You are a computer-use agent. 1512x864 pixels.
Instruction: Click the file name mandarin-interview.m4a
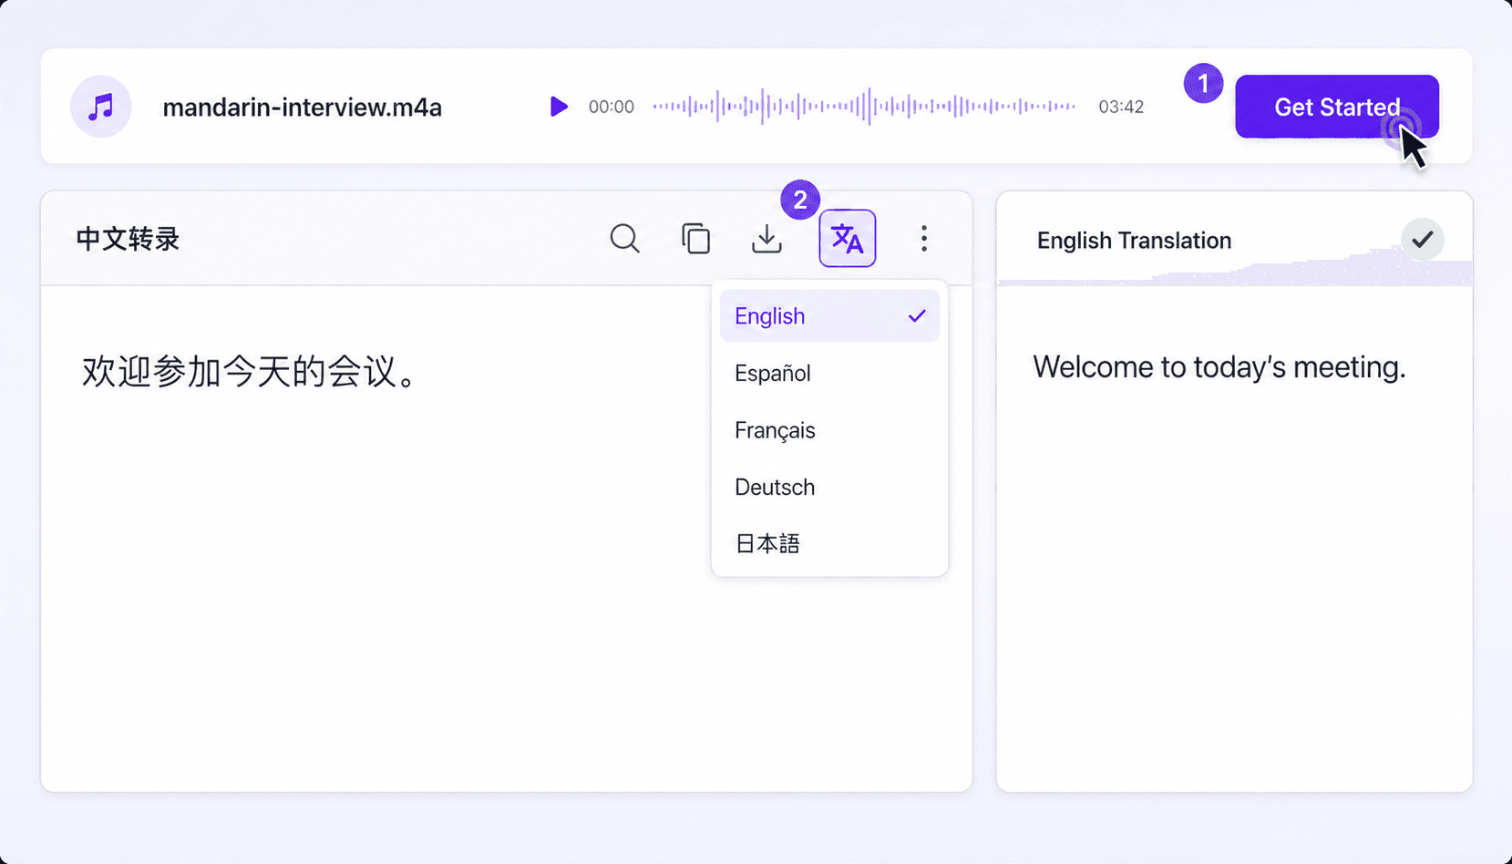pyautogui.click(x=302, y=108)
